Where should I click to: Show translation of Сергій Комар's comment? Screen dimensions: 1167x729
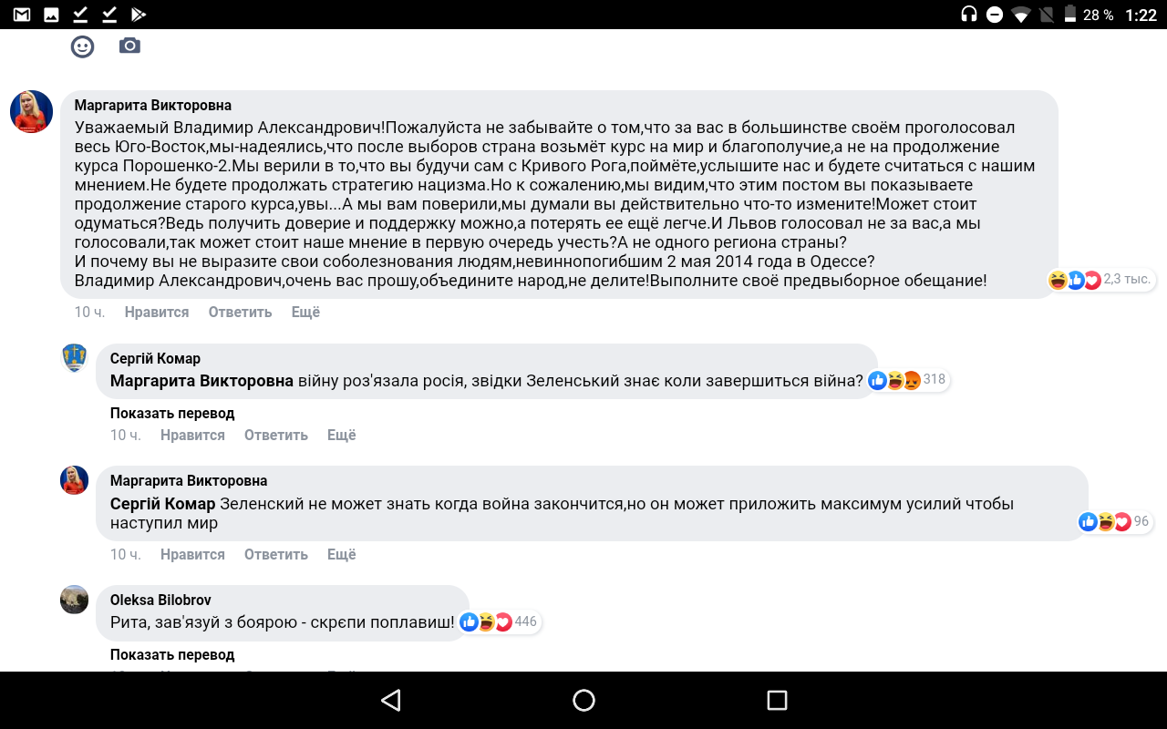point(172,414)
